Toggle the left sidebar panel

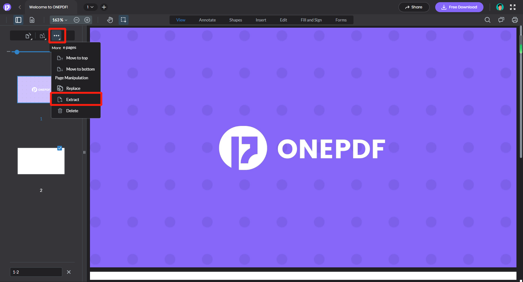pyautogui.click(x=18, y=20)
